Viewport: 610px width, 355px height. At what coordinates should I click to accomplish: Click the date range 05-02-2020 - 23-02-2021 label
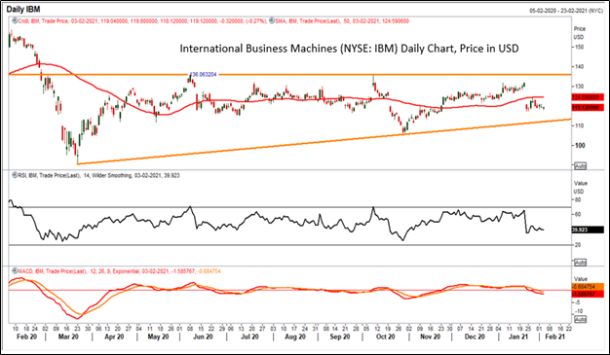tap(566, 11)
